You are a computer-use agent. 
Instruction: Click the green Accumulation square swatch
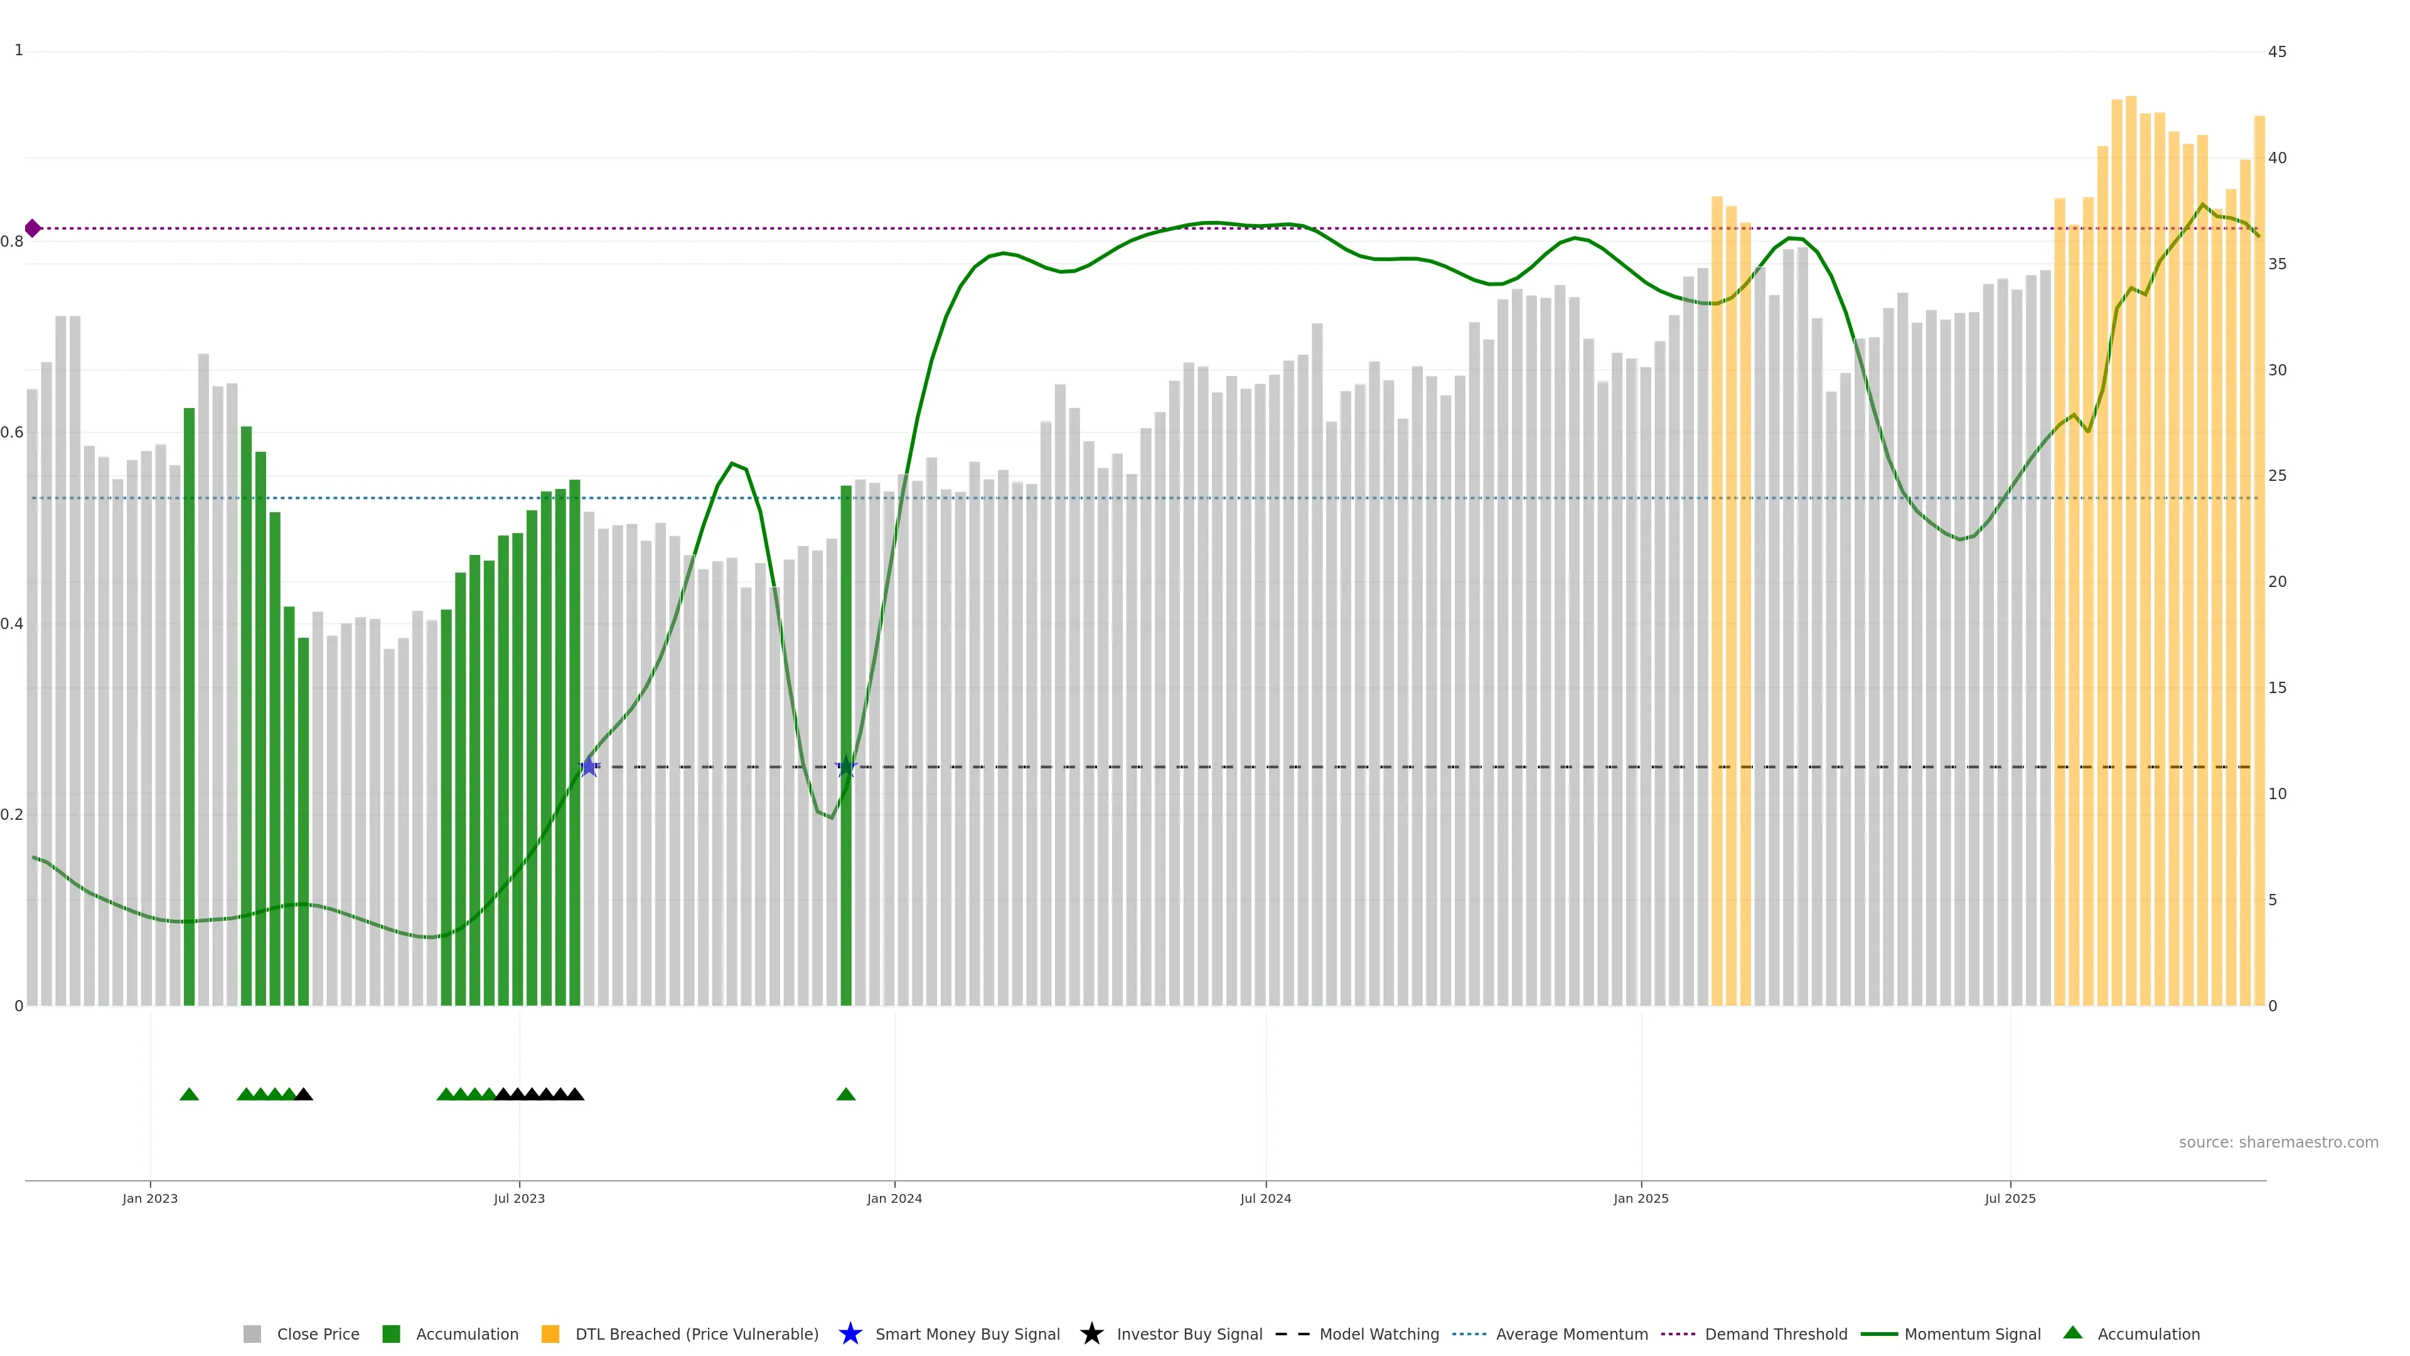coord(391,1333)
